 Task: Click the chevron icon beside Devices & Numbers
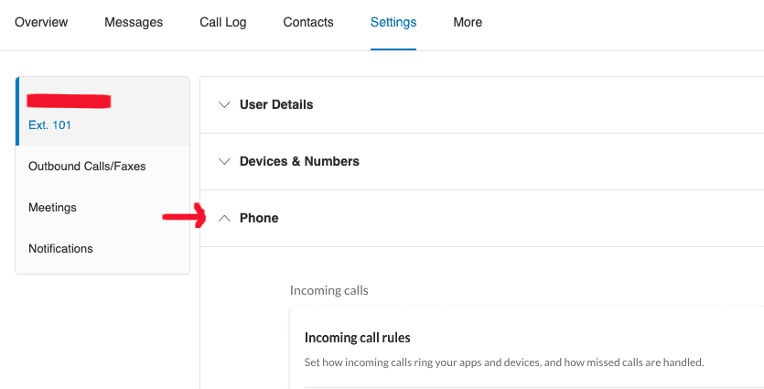[225, 161]
